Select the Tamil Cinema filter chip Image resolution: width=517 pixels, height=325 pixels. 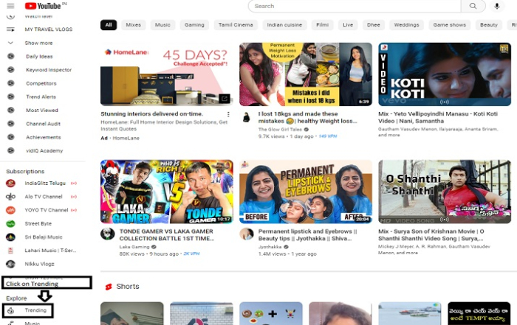[x=236, y=24]
